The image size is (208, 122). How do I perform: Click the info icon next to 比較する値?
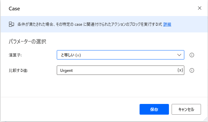click(192, 71)
